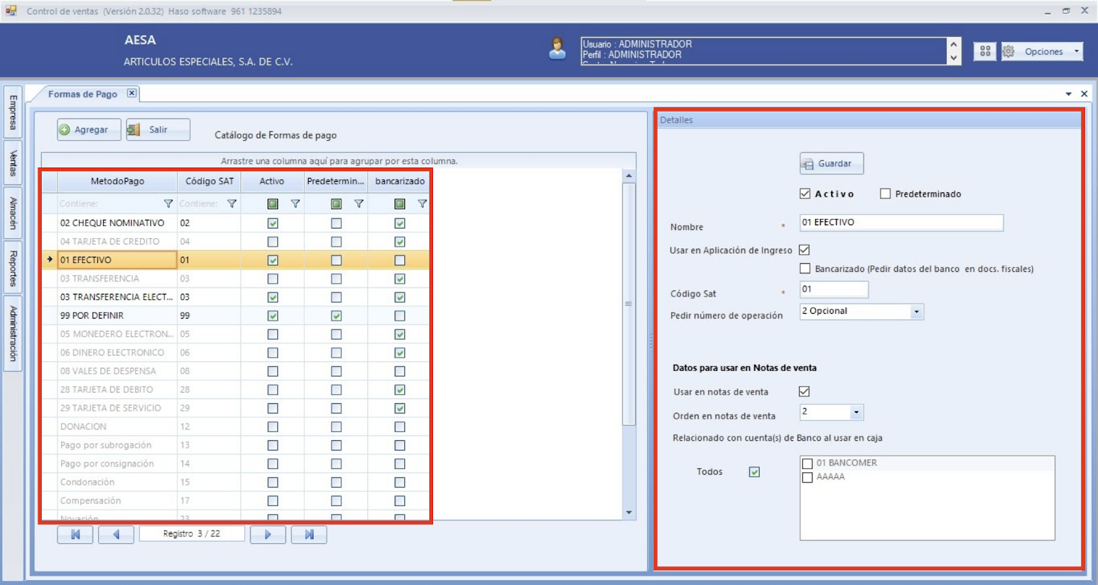Toggle Activo column filter checkbox

272,204
